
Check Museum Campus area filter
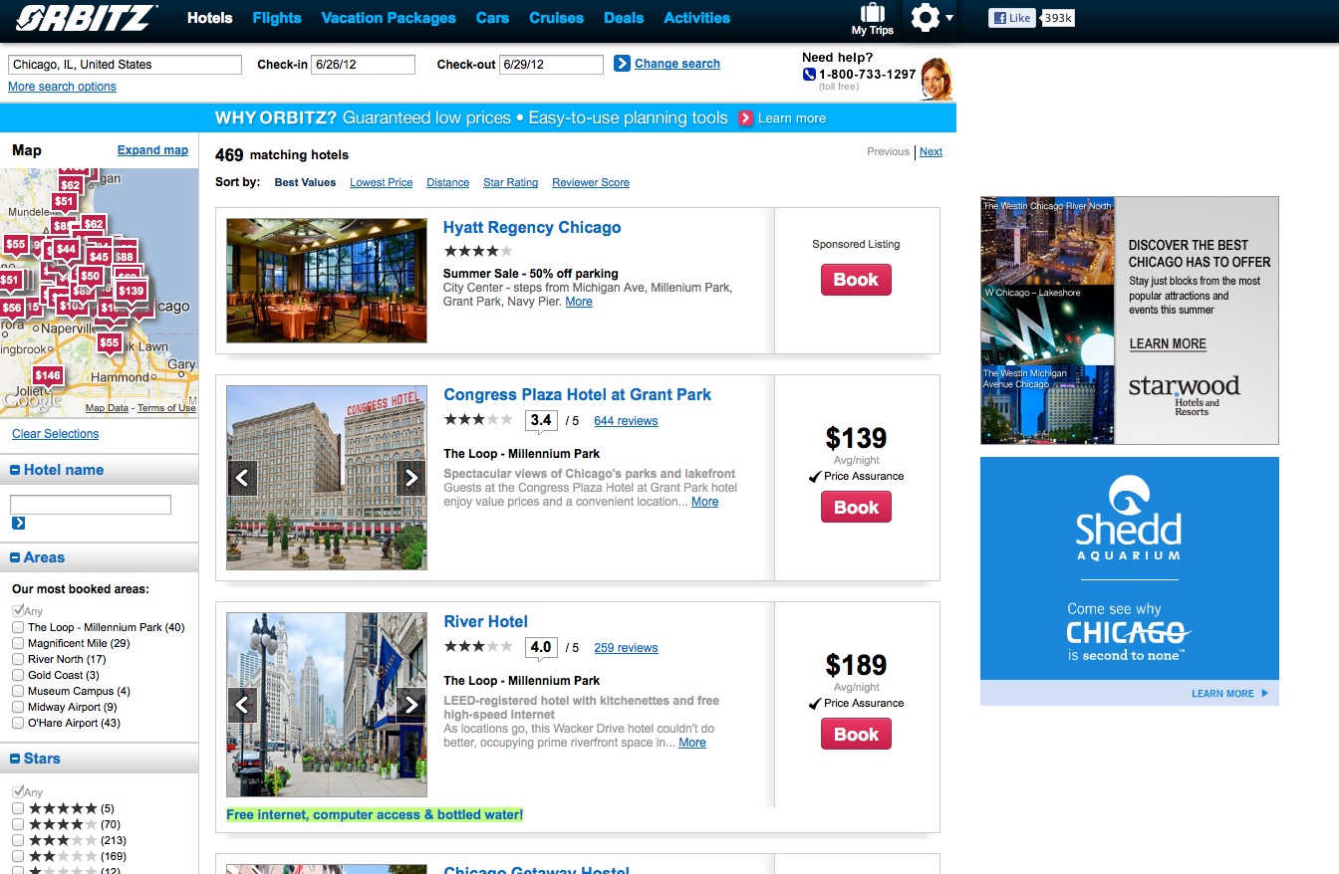(18, 691)
